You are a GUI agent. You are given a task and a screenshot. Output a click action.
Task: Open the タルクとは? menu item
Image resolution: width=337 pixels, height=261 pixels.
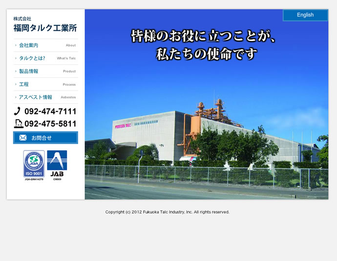[32, 58]
